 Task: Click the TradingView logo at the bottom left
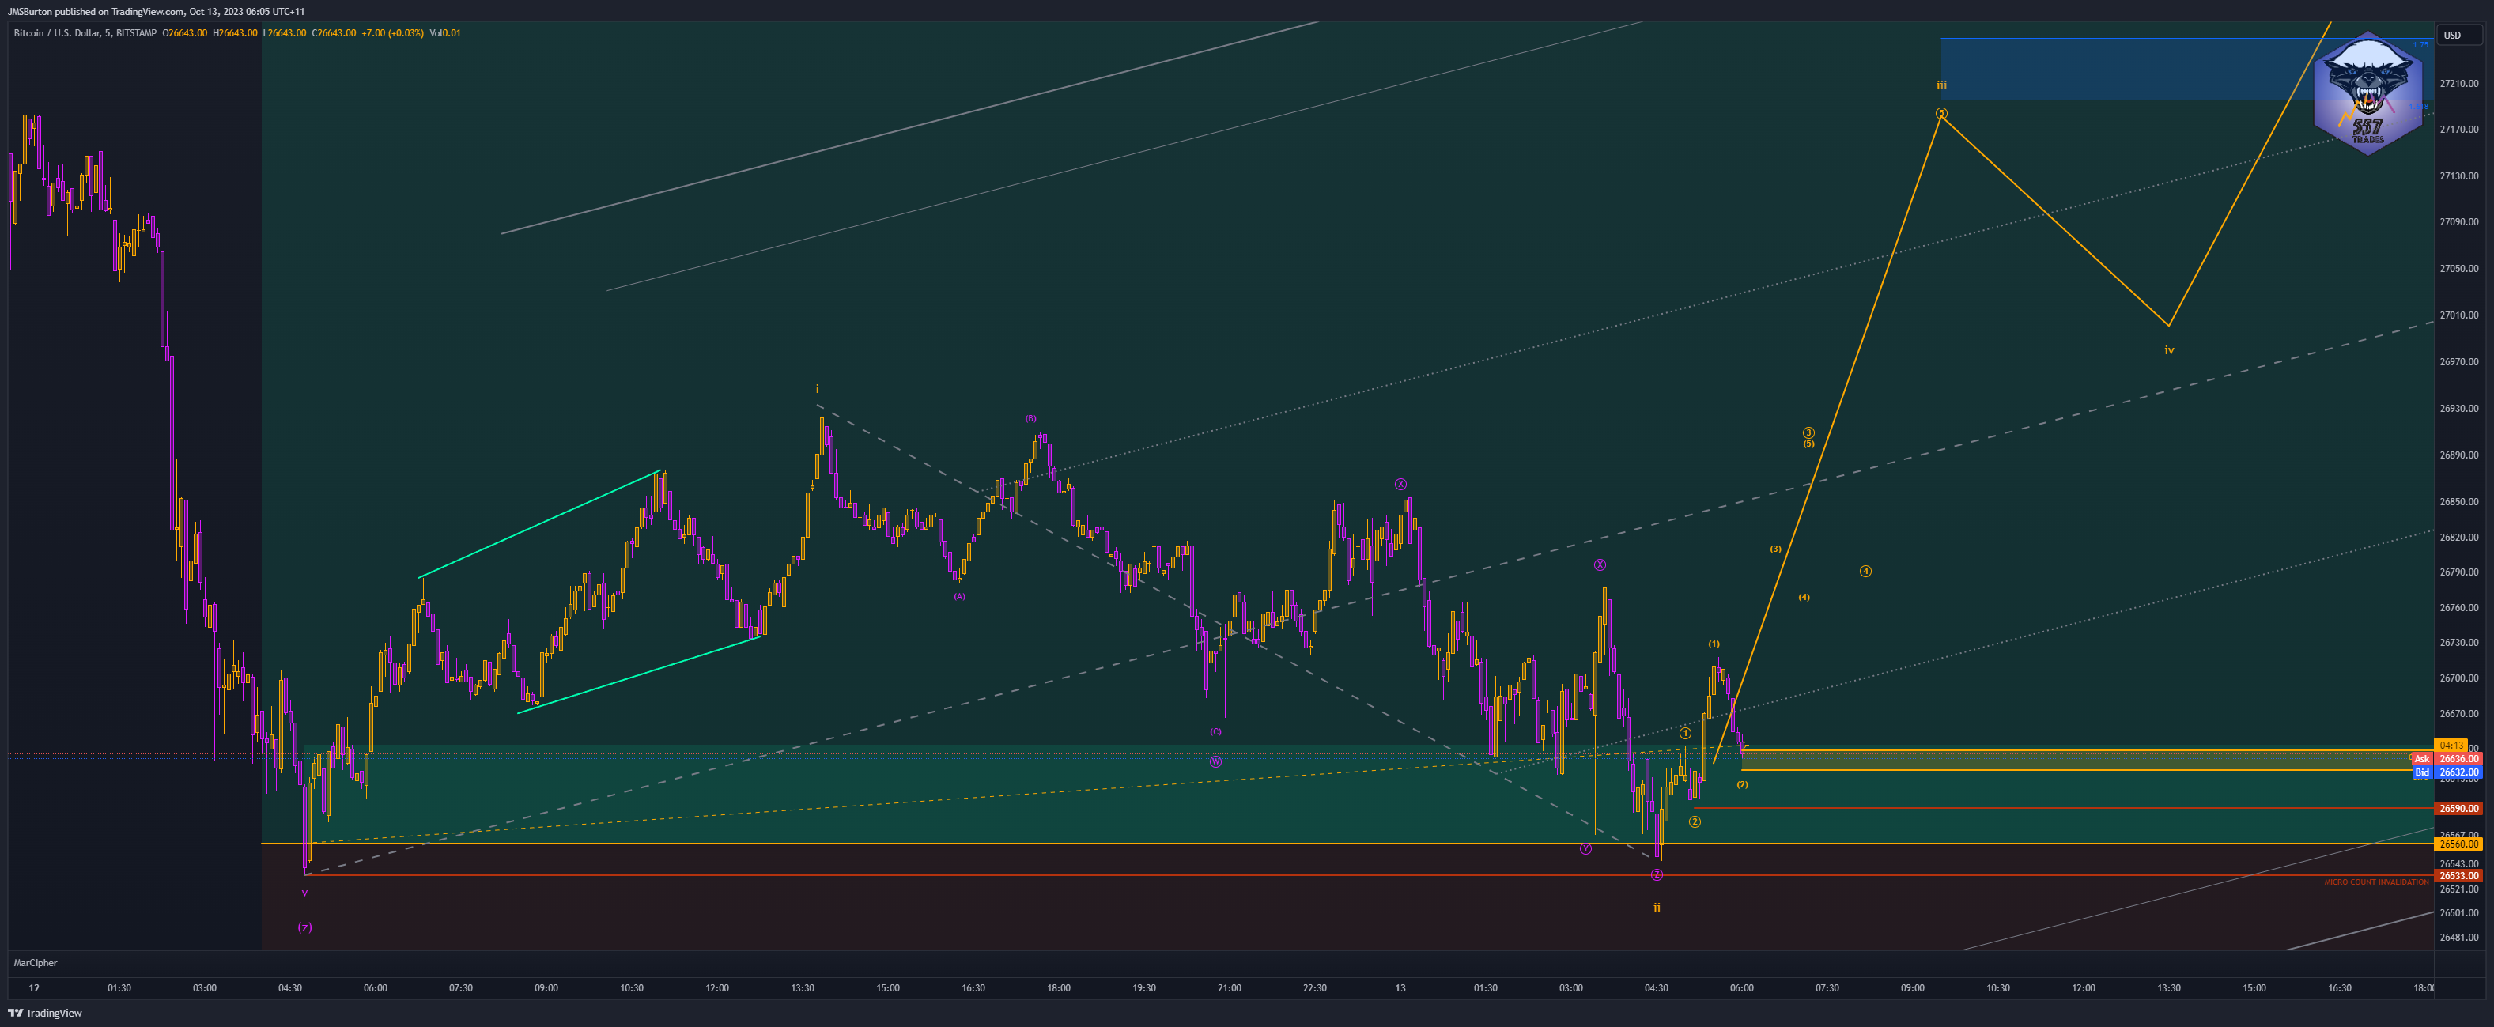pos(44,1013)
